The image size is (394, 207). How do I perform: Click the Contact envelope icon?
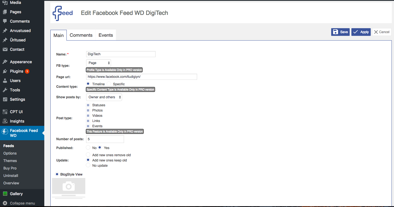pyautogui.click(x=5, y=49)
